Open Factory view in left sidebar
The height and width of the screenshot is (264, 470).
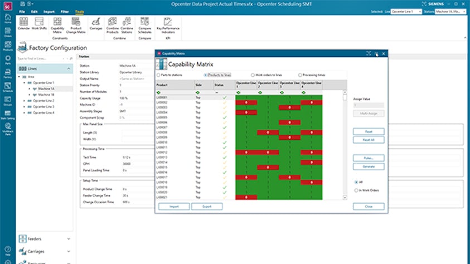point(8,74)
